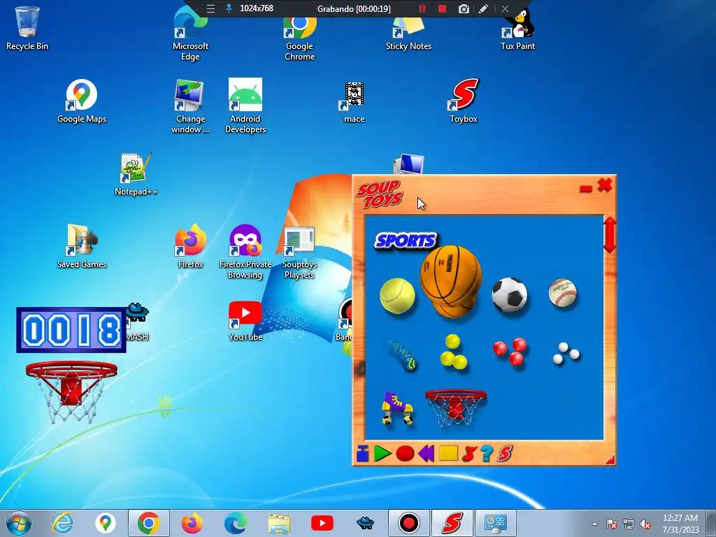
Task: Open Firefox desktop shortcut
Action: tap(190, 247)
